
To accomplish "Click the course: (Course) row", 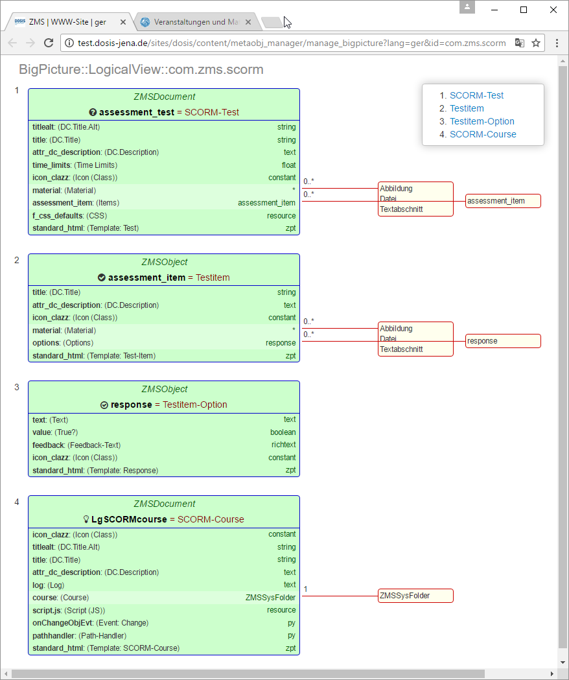I will (164, 598).
